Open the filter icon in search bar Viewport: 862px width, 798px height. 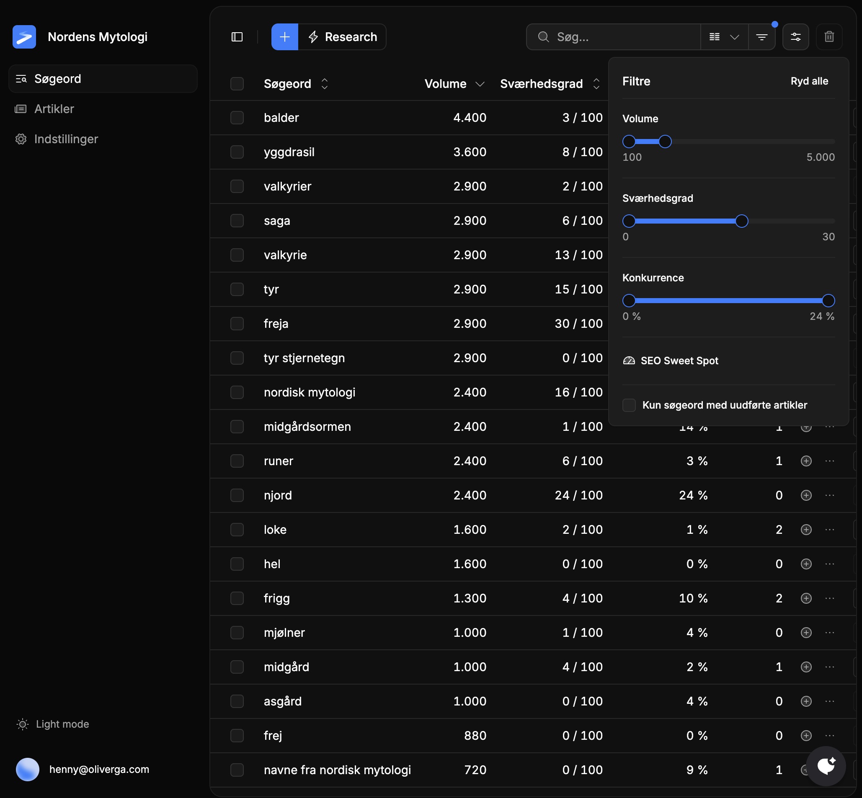tap(761, 37)
